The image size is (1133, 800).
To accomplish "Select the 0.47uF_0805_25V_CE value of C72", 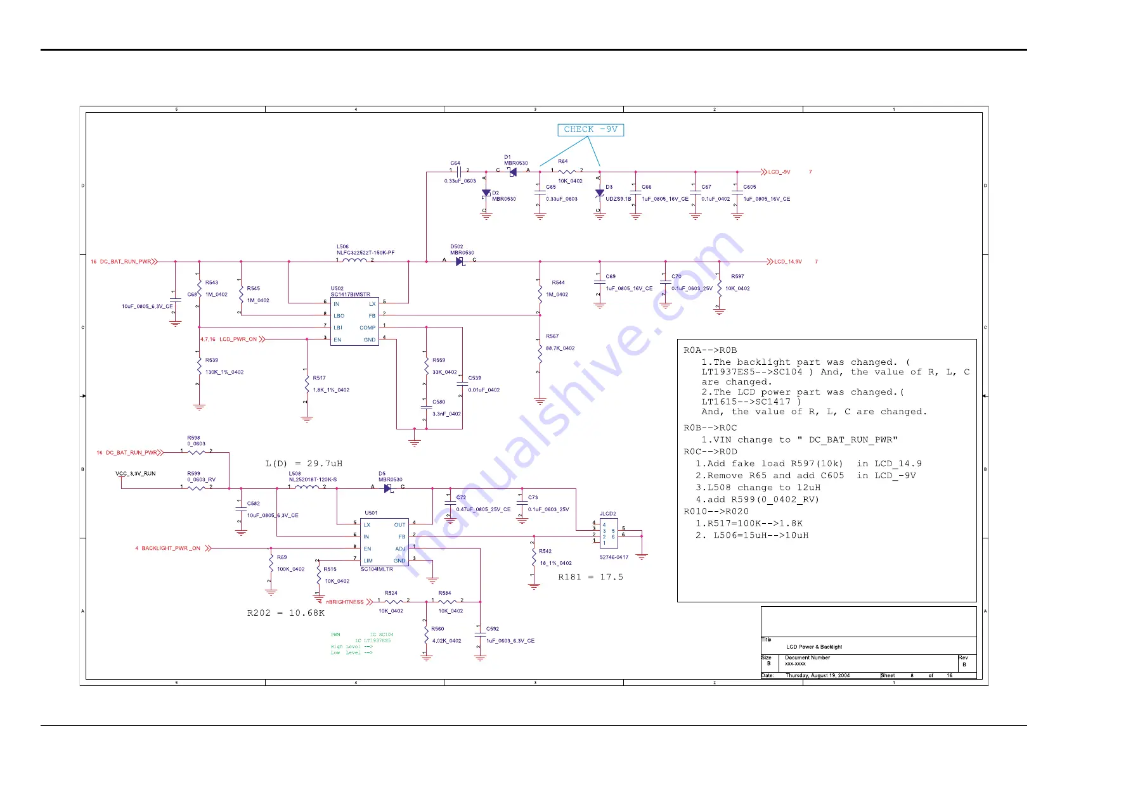I will point(483,510).
